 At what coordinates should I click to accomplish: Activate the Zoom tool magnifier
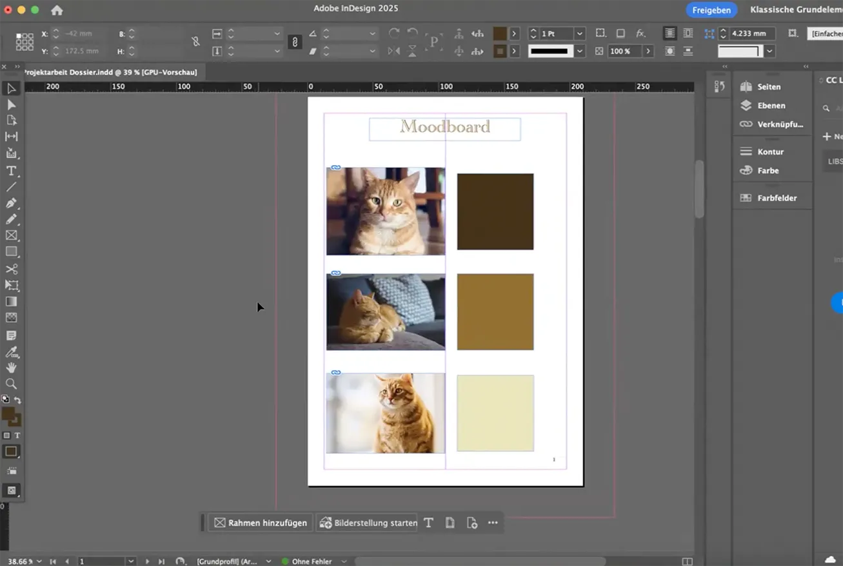point(11,384)
